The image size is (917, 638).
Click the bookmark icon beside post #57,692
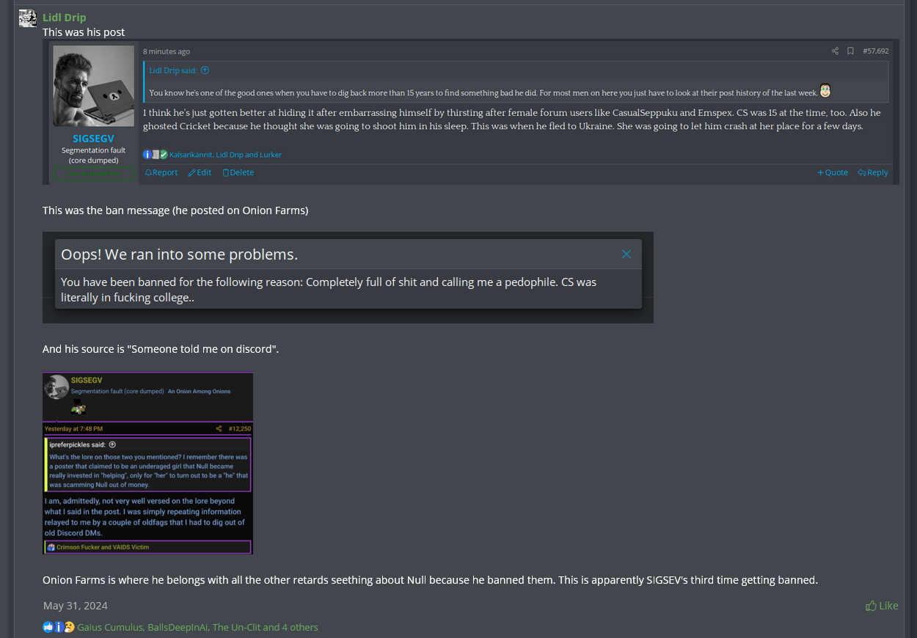(x=850, y=51)
